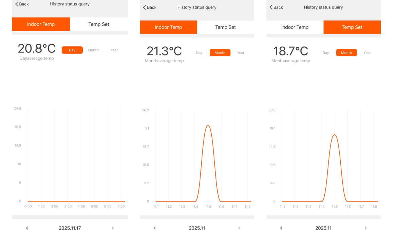Click the previous-month arrow under the middle chart

click(154, 228)
